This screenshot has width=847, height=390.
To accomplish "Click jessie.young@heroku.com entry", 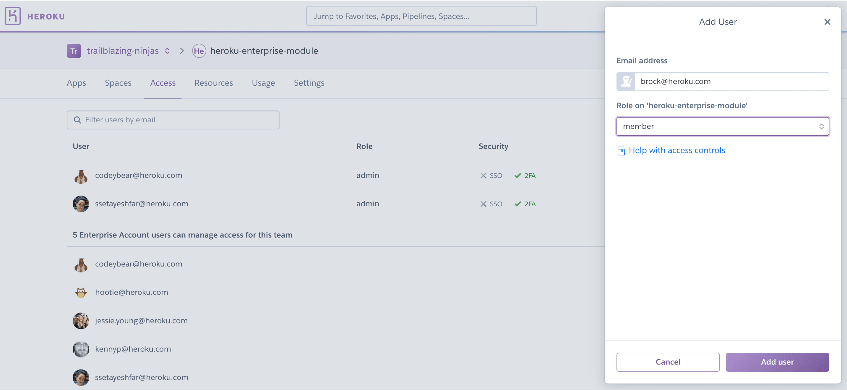I will 141,321.
